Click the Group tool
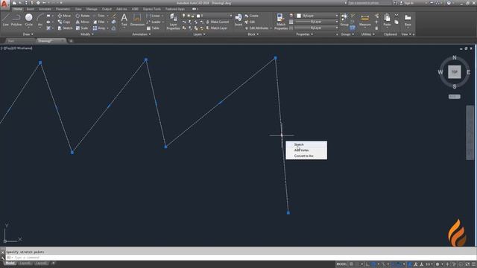This screenshot has height=268, width=477. click(x=344, y=20)
